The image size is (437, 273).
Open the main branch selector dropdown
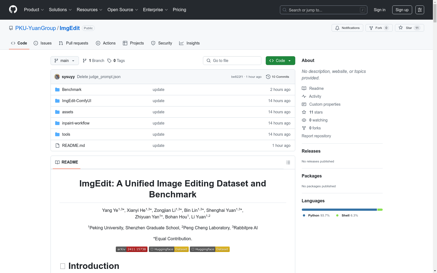[65, 61]
